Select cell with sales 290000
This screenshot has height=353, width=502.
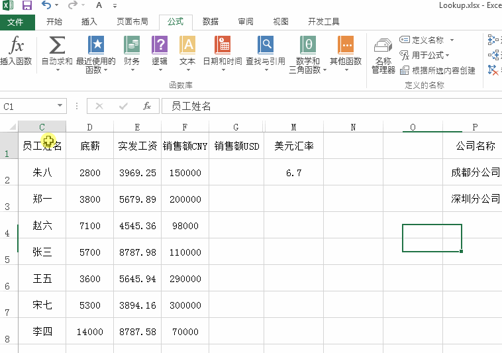pyautogui.click(x=185, y=279)
